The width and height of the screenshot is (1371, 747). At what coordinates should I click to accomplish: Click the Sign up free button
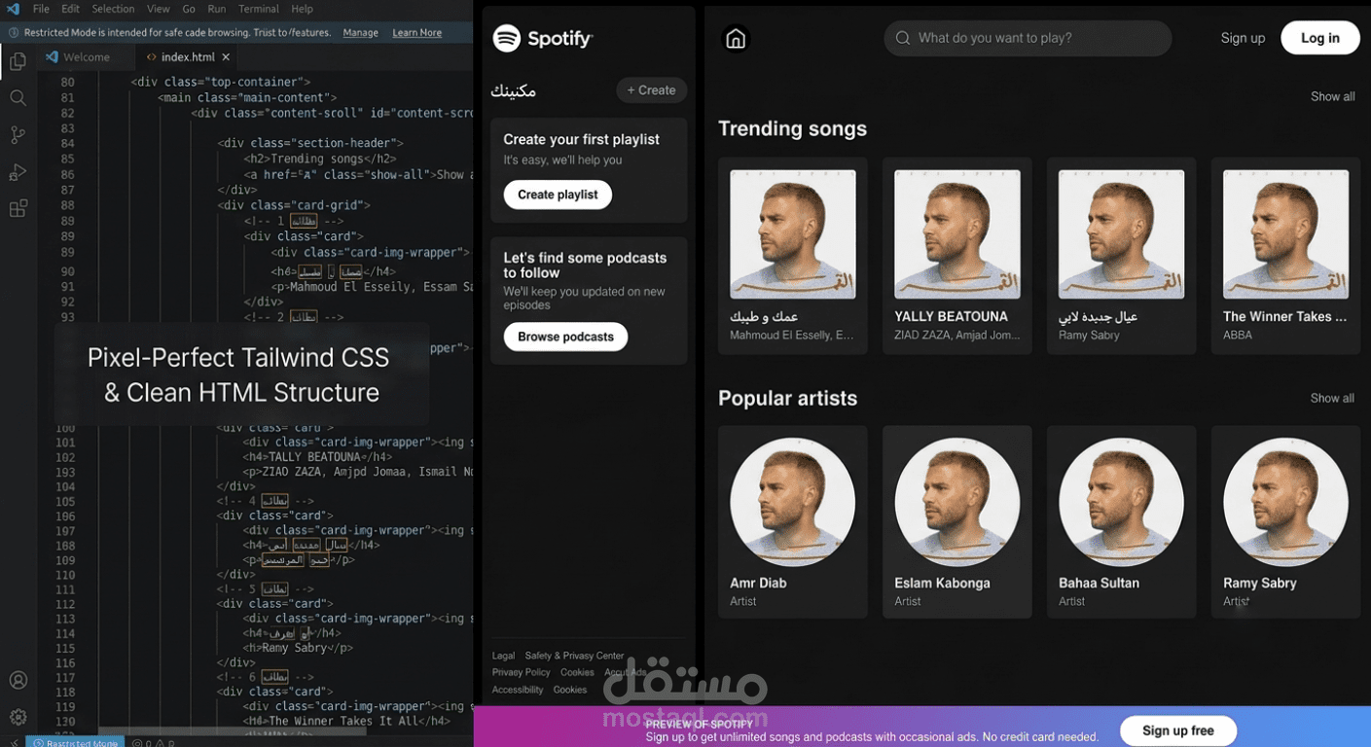pyautogui.click(x=1177, y=730)
